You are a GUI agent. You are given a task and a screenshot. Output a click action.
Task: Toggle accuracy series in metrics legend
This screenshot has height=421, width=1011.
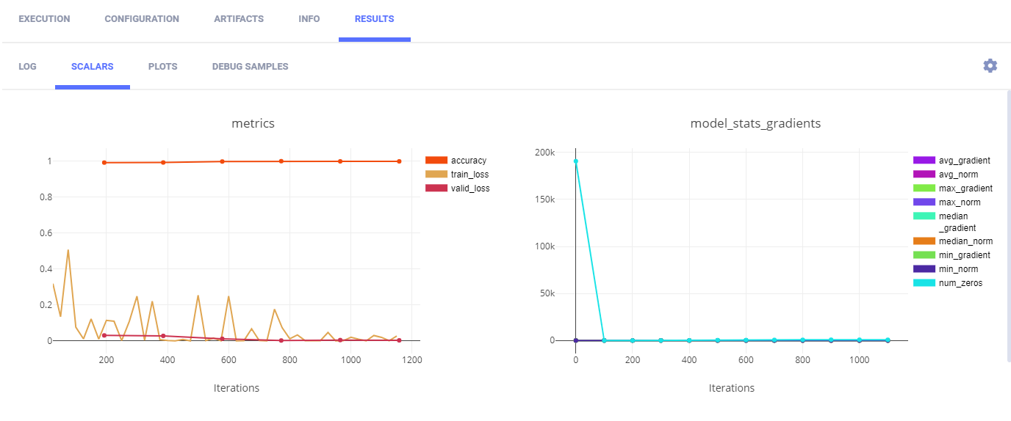coord(468,161)
